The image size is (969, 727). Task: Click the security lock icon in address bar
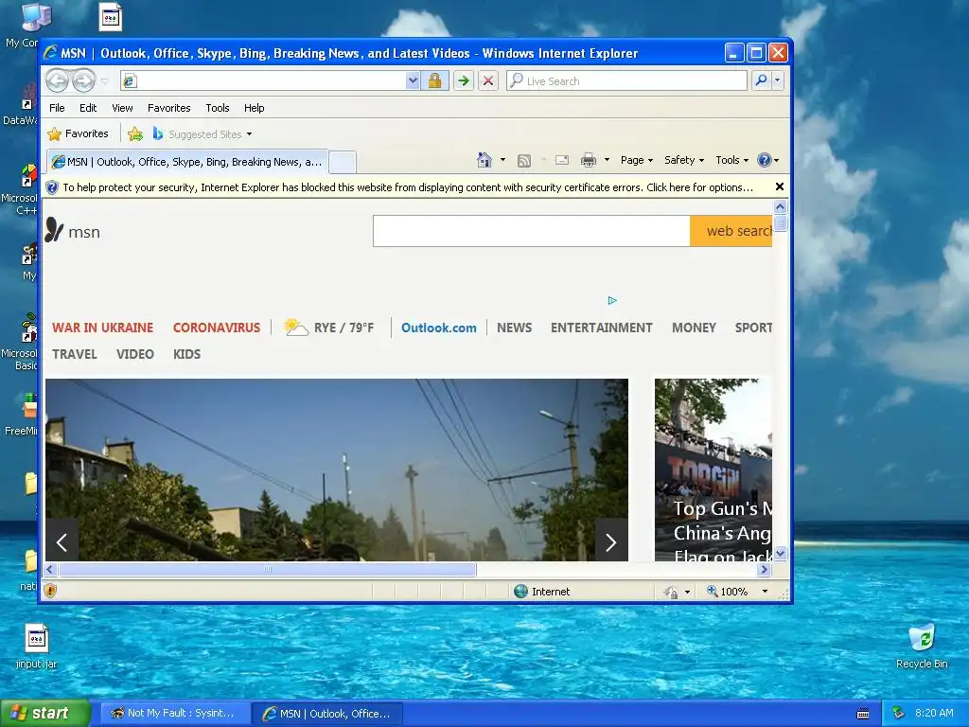(434, 80)
